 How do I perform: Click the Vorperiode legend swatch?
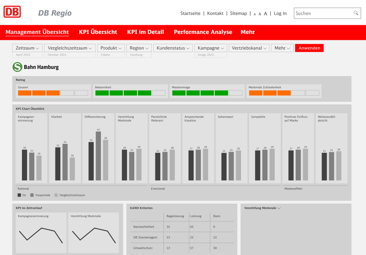(x=32, y=195)
